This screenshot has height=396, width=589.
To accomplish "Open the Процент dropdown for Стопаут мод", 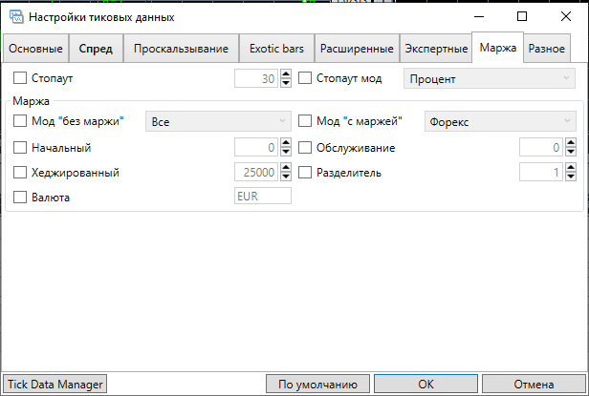I will [x=490, y=78].
